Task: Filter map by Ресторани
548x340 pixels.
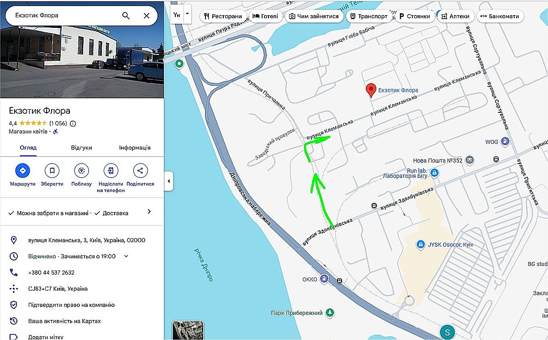Action: [223, 16]
